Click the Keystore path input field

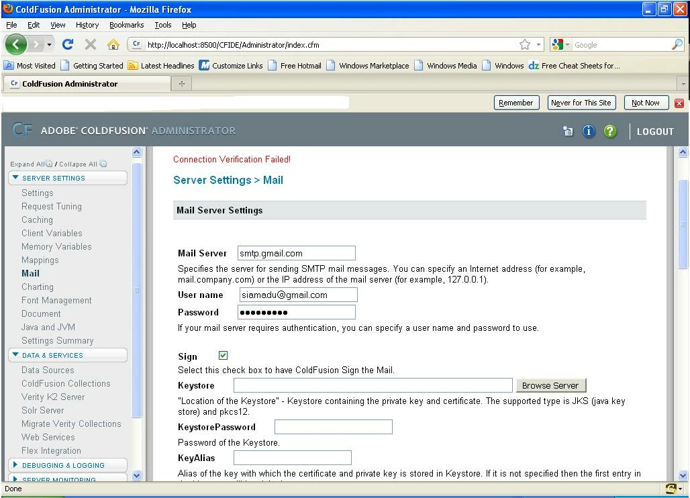[373, 385]
